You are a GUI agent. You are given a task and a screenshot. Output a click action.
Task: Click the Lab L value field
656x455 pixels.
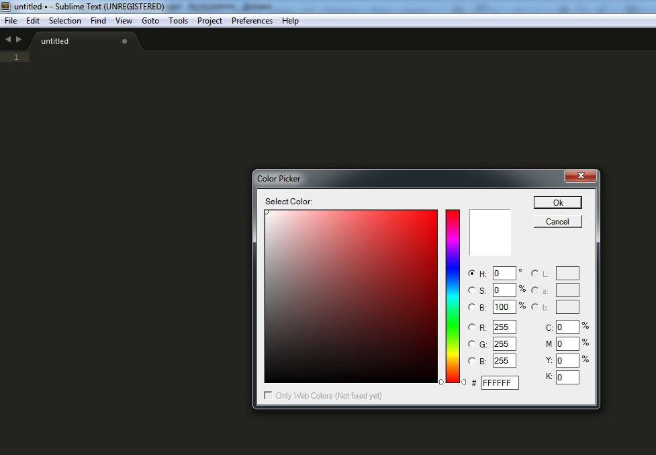click(567, 274)
